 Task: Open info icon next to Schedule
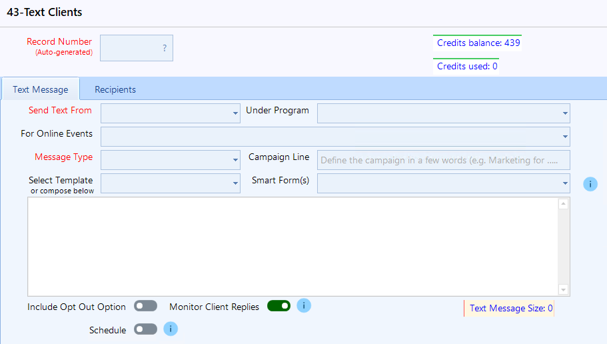171,329
